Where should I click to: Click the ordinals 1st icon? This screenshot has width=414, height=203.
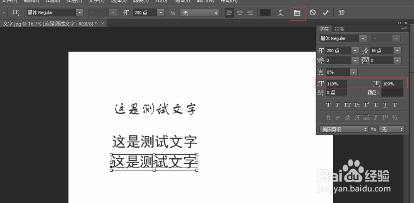pyautogui.click(x=385, y=118)
